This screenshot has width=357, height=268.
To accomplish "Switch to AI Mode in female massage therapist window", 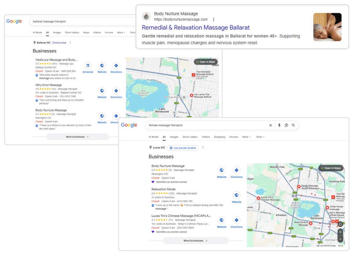I will coord(154,137).
